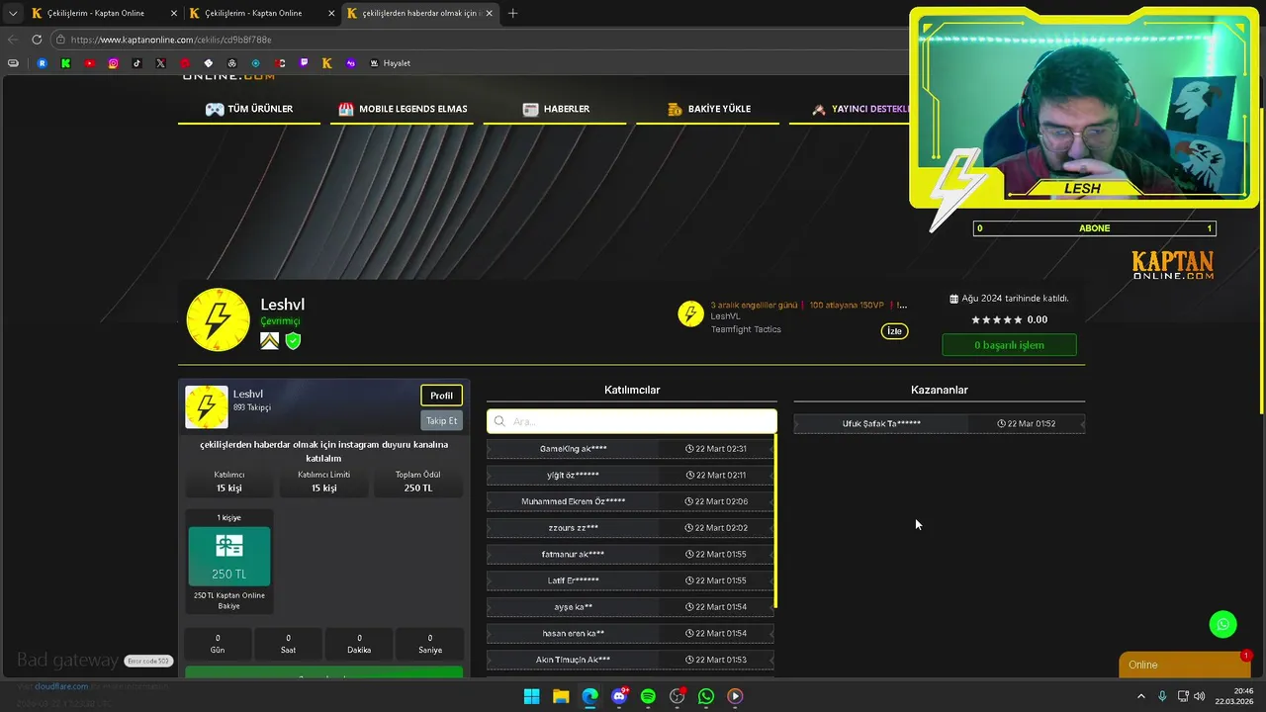Select participant fatmanur ak****
Viewport: 1266px width, 712px height.
[x=631, y=554]
